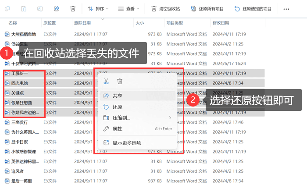Viewport: 307px width, 185px height.
Task: Click the trash delete icon in the toolbar
Action: coord(73,8)
